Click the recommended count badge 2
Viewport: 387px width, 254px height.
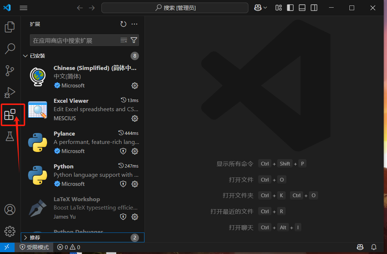point(135,238)
